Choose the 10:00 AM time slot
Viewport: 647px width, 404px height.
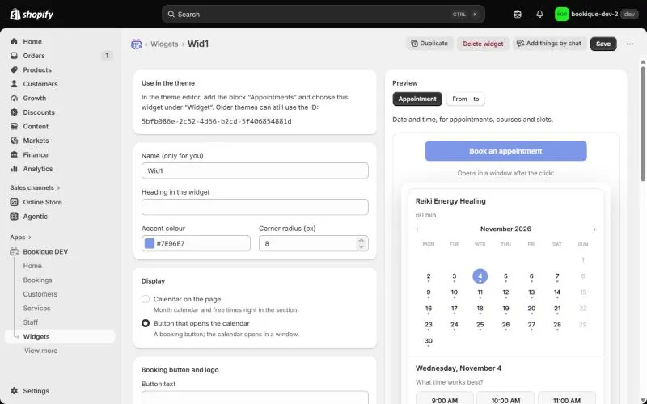[x=505, y=398]
